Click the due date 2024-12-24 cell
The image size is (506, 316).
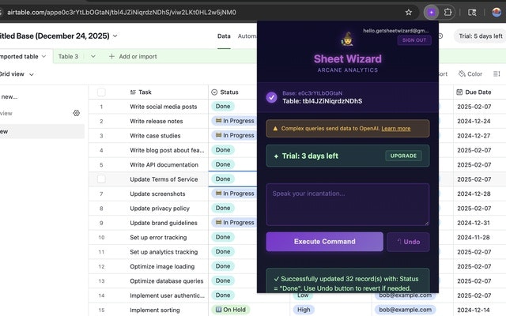click(x=474, y=121)
